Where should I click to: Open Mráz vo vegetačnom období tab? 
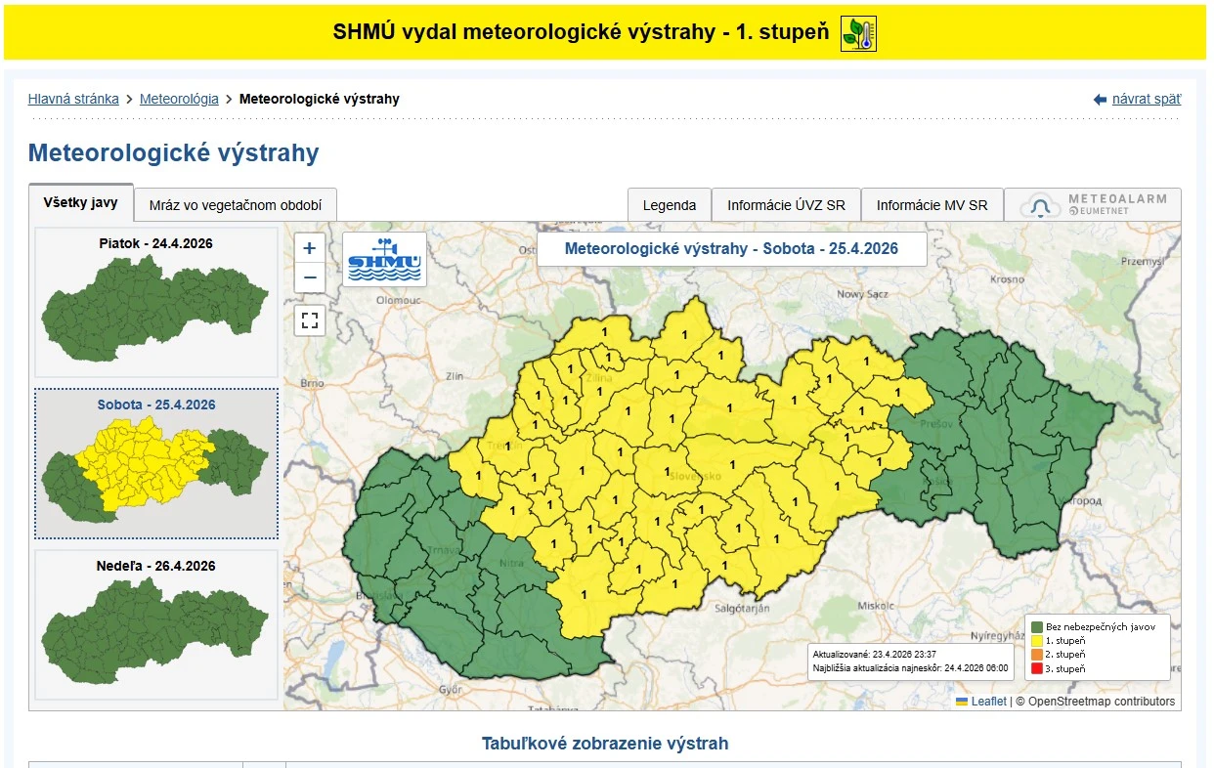[x=235, y=205]
